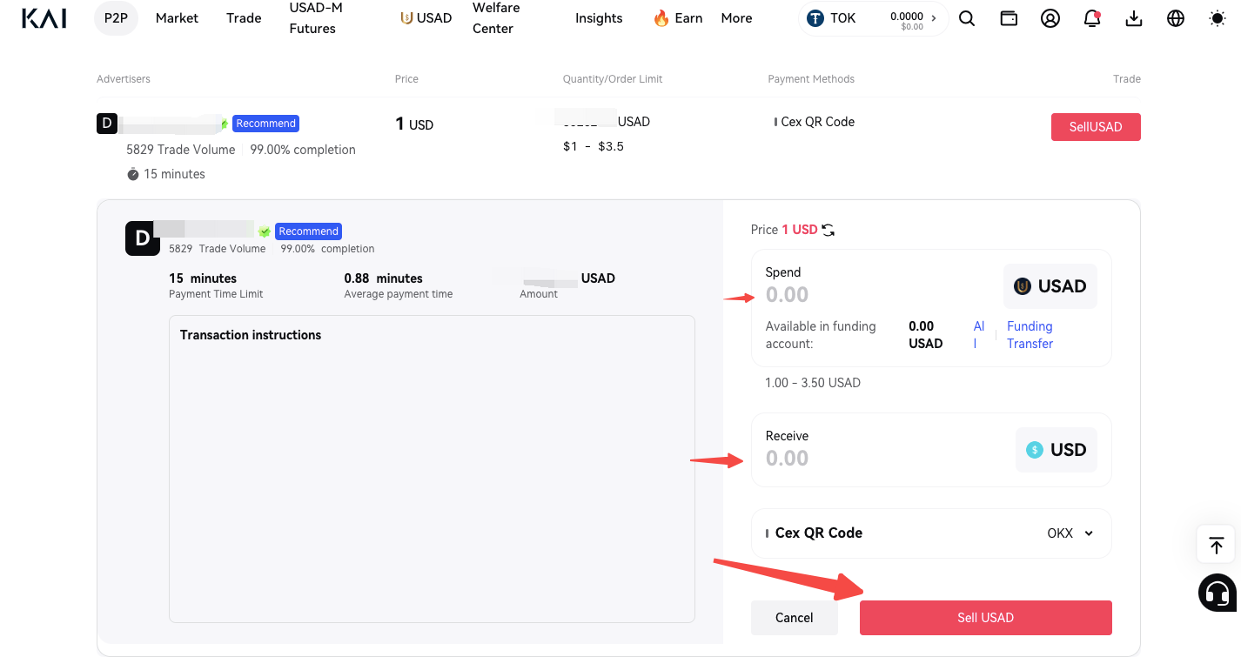Open the Welfare Center menu

pyautogui.click(x=496, y=18)
